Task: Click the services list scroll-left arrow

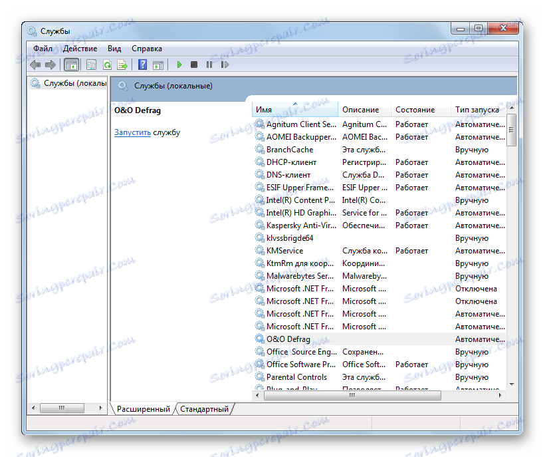Action: pyautogui.click(x=257, y=395)
